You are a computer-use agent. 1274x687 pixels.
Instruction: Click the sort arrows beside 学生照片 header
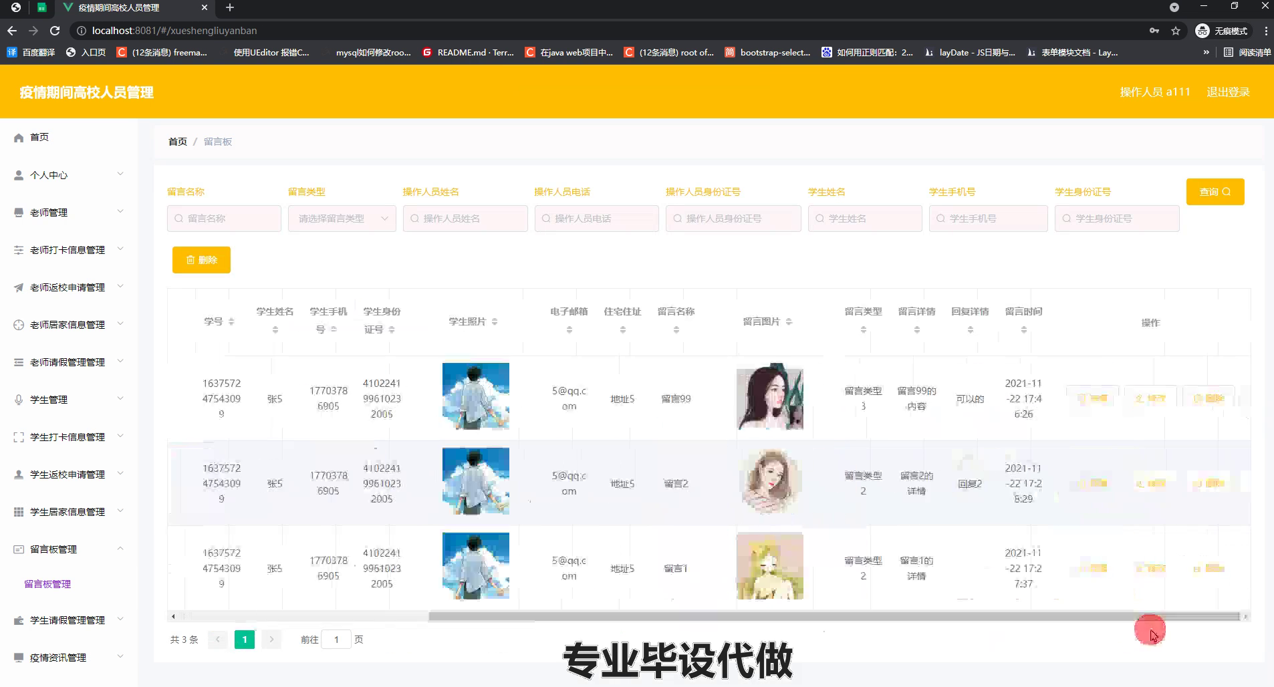coord(495,321)
